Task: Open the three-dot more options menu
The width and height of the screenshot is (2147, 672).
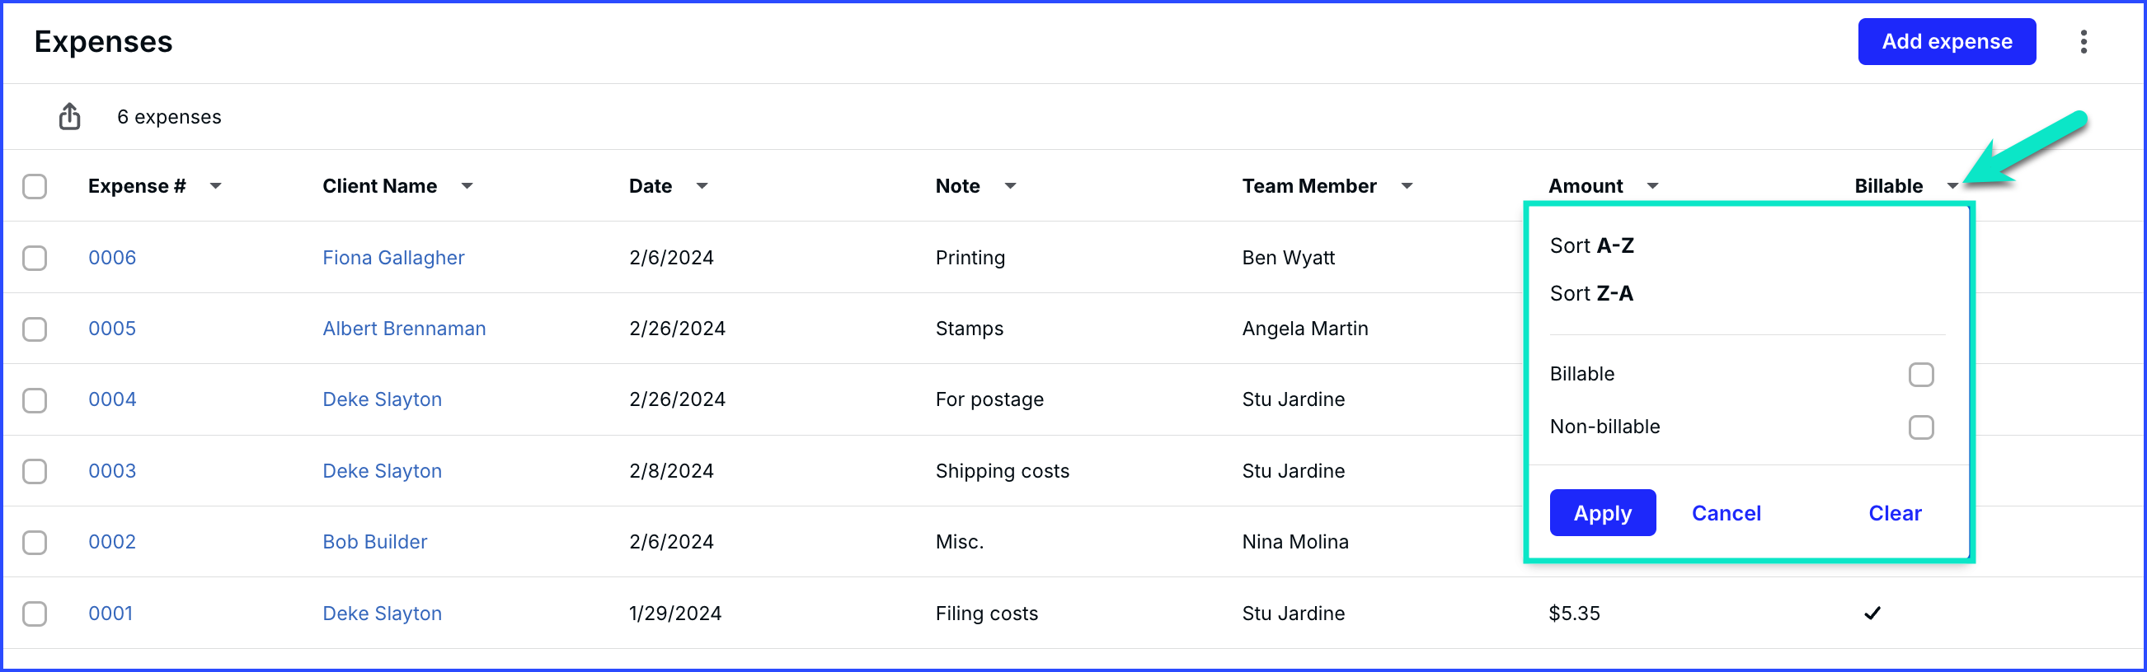Action: tap(2083, 42)
